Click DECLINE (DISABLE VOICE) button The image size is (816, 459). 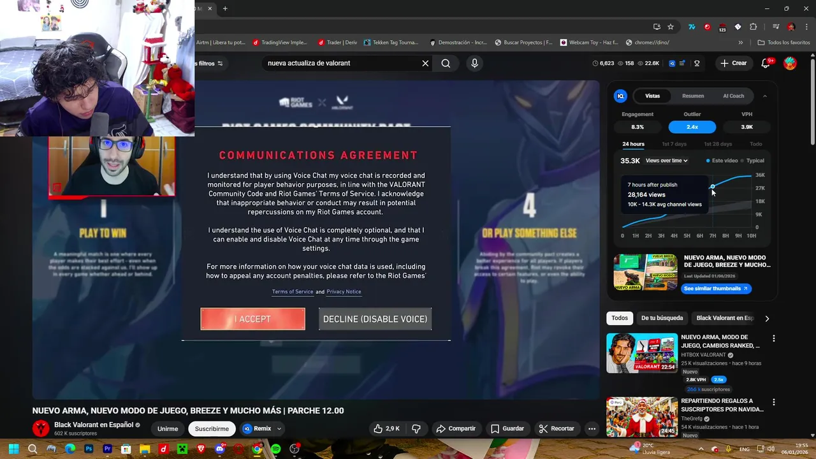pyautogui.click(x=375, y=319)
